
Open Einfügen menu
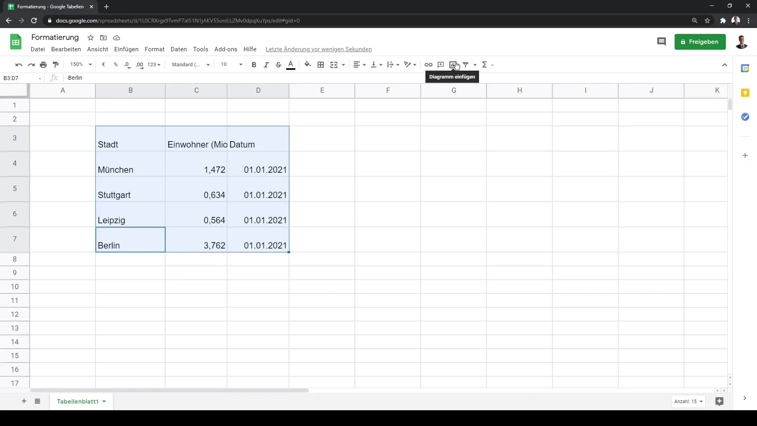[x=127, y=49]
